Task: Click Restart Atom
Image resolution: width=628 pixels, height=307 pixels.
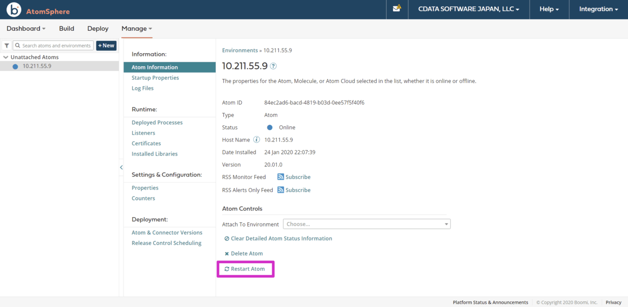Action: (245, 269)
